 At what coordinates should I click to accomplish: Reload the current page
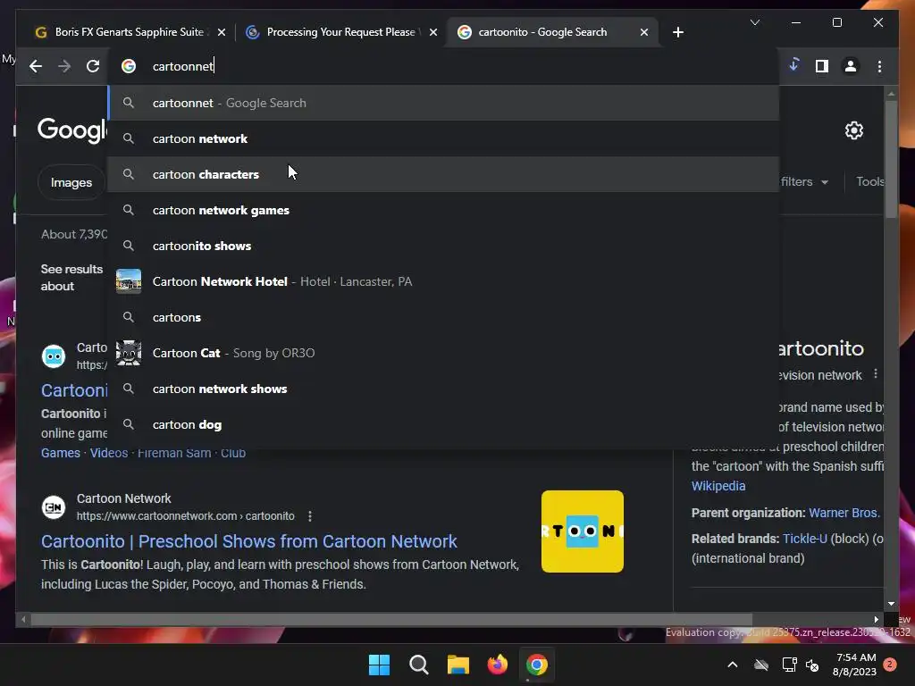(x=93, y=66)
